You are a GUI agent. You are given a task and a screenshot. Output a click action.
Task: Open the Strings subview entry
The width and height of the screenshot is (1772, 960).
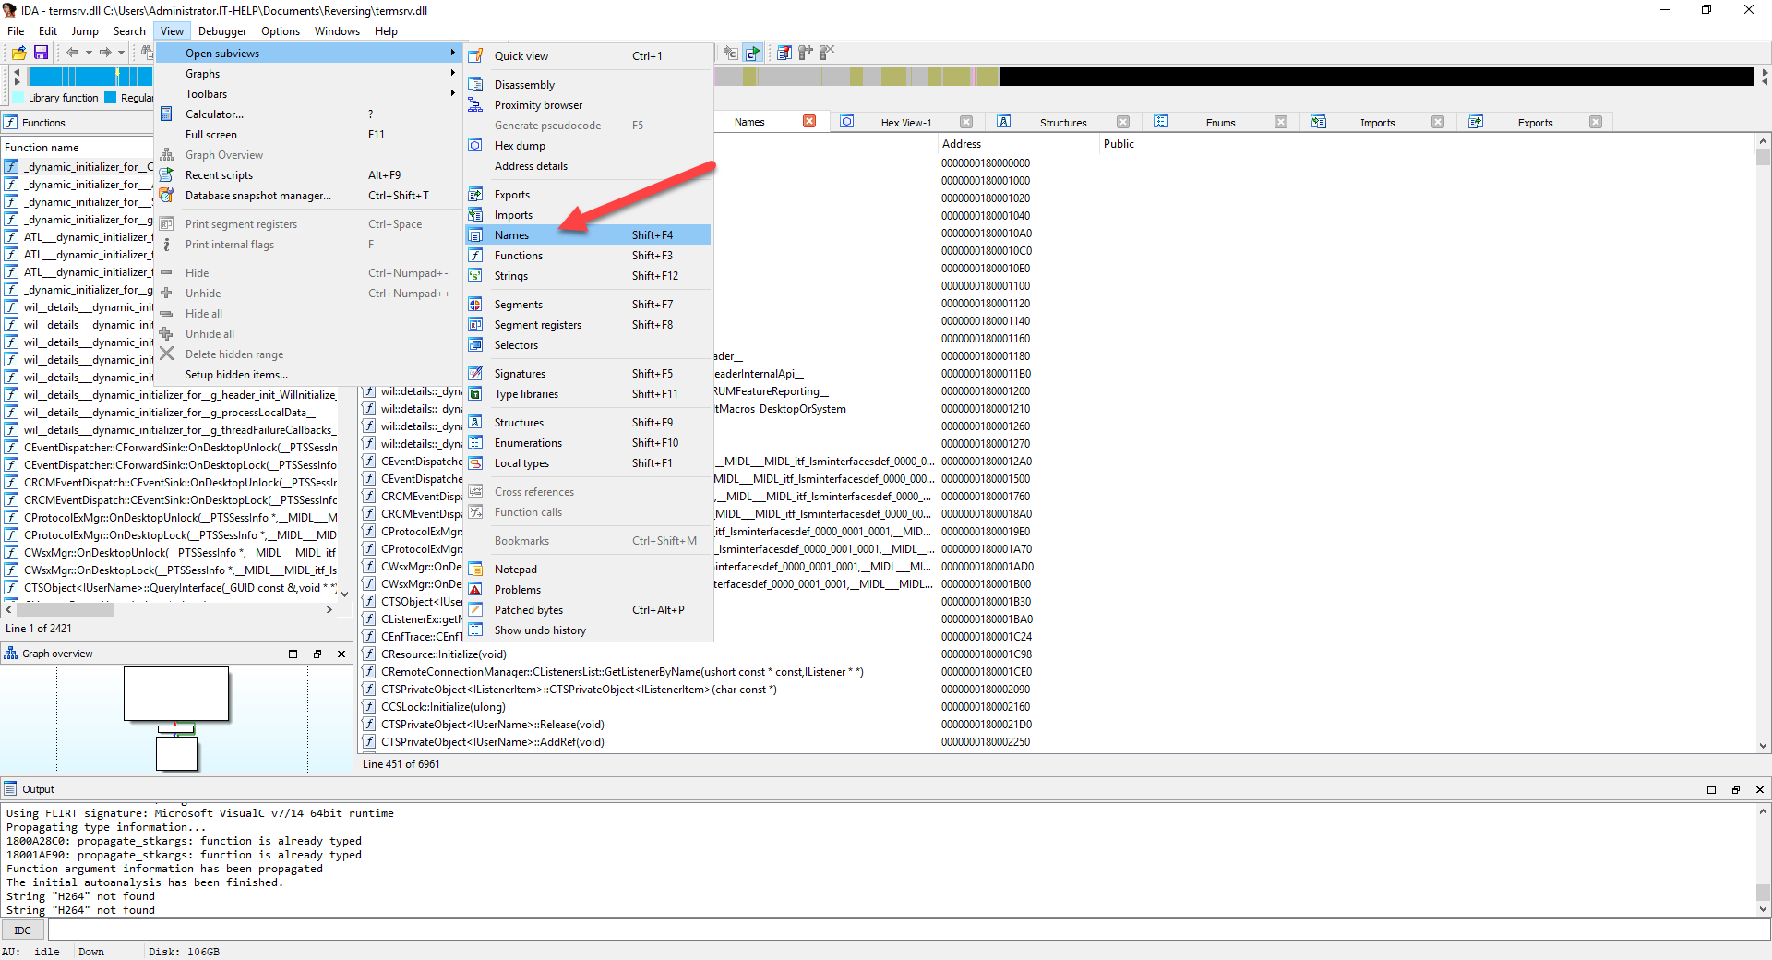click(x=510, y=276)
